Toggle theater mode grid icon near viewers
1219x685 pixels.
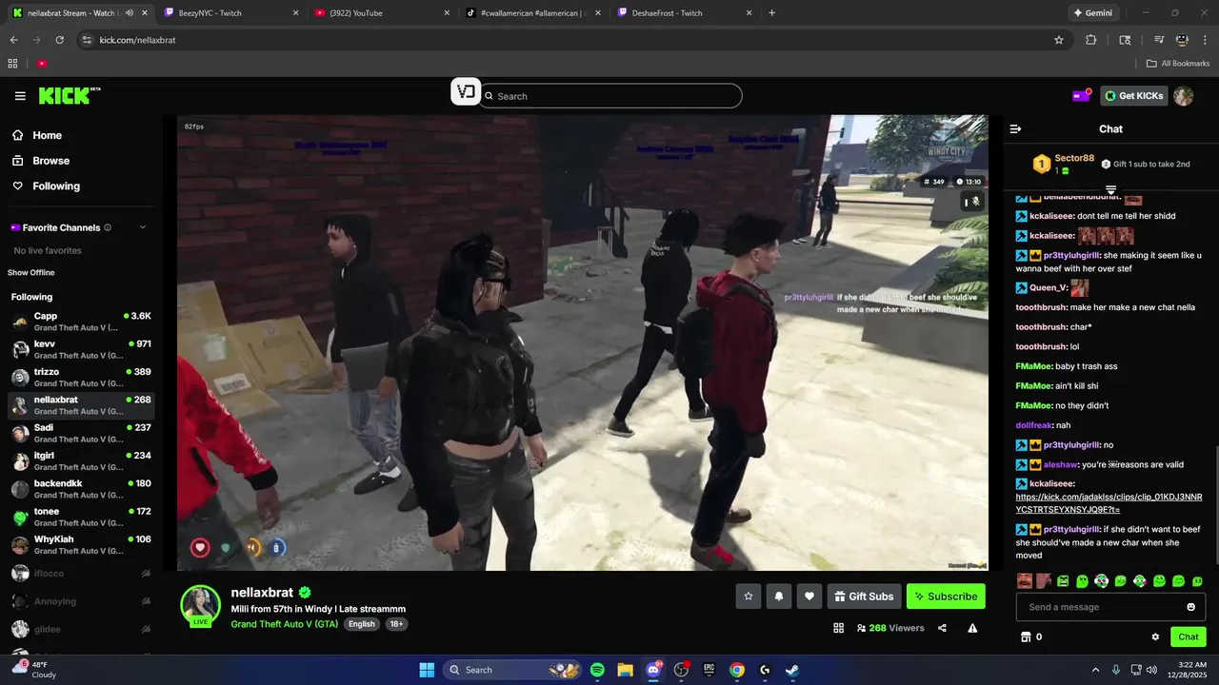[839, 628]
